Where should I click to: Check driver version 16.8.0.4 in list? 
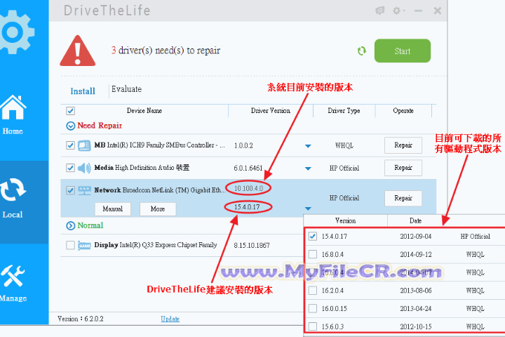pyautogui.click(x=312, y=254)
